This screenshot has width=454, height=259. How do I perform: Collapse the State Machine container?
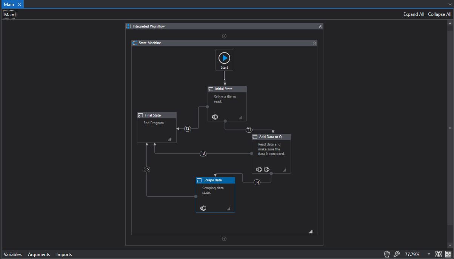pos(314,43)
